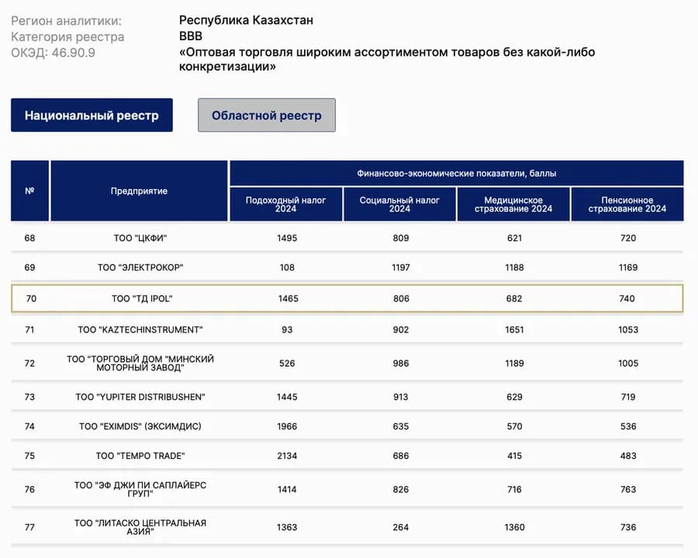Click the Подоходный налог 2024 column header
The height and width of the screenshot is (558, 698).
[x=285, y=205]
